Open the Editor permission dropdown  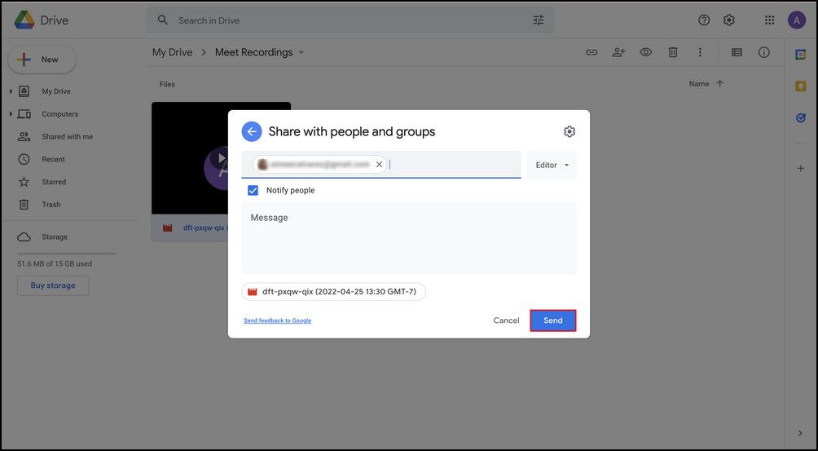(552, 165)
